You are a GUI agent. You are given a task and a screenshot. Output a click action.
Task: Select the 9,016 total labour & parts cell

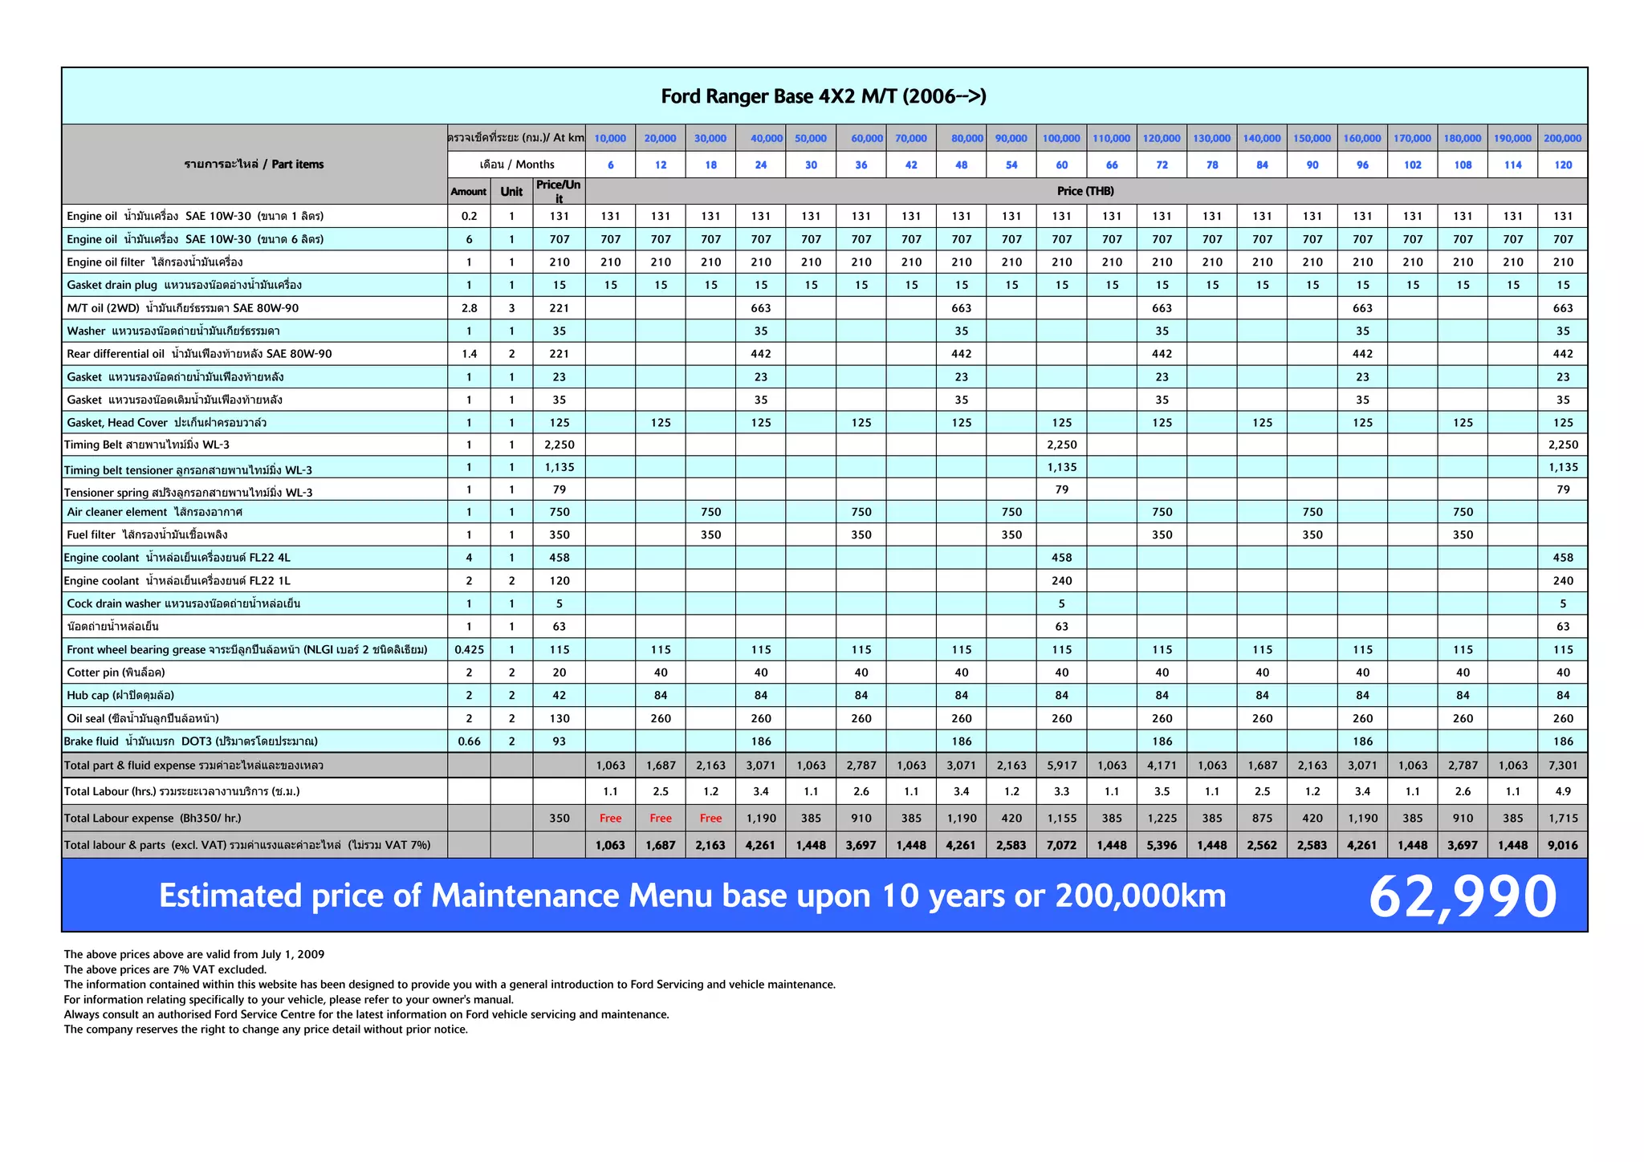coord(1562,845)
